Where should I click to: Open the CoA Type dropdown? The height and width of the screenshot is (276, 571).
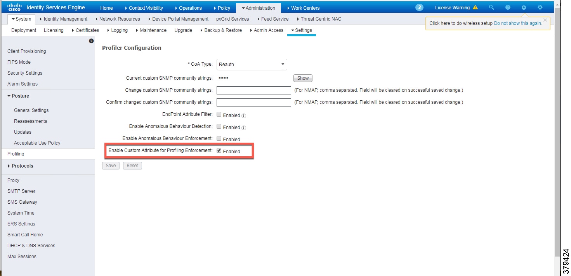point(252,65)
